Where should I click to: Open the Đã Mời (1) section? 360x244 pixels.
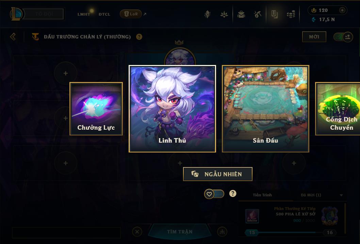pyautogui.click(x=311, y=195)
